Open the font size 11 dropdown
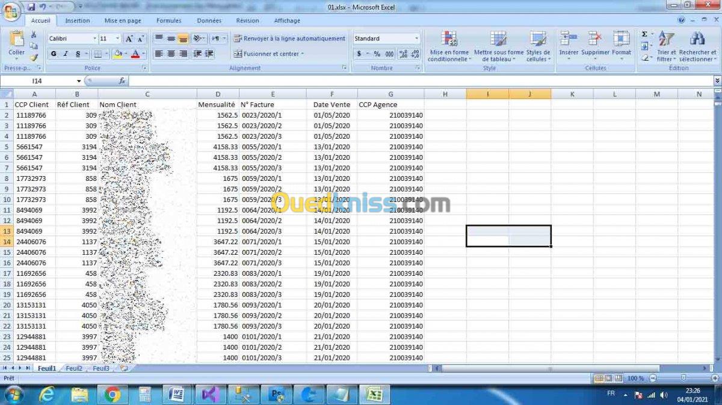The width and height of the screenshot is (722, 405). pos(118,38)
